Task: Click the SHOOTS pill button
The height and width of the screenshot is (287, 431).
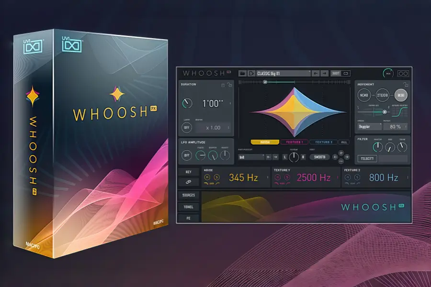Action: coord(320,157)
